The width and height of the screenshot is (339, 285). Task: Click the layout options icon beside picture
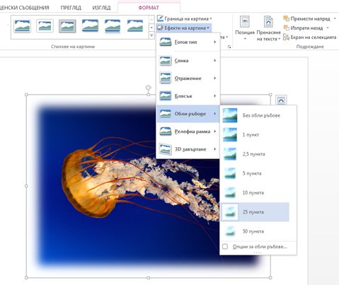click(281, 100)
